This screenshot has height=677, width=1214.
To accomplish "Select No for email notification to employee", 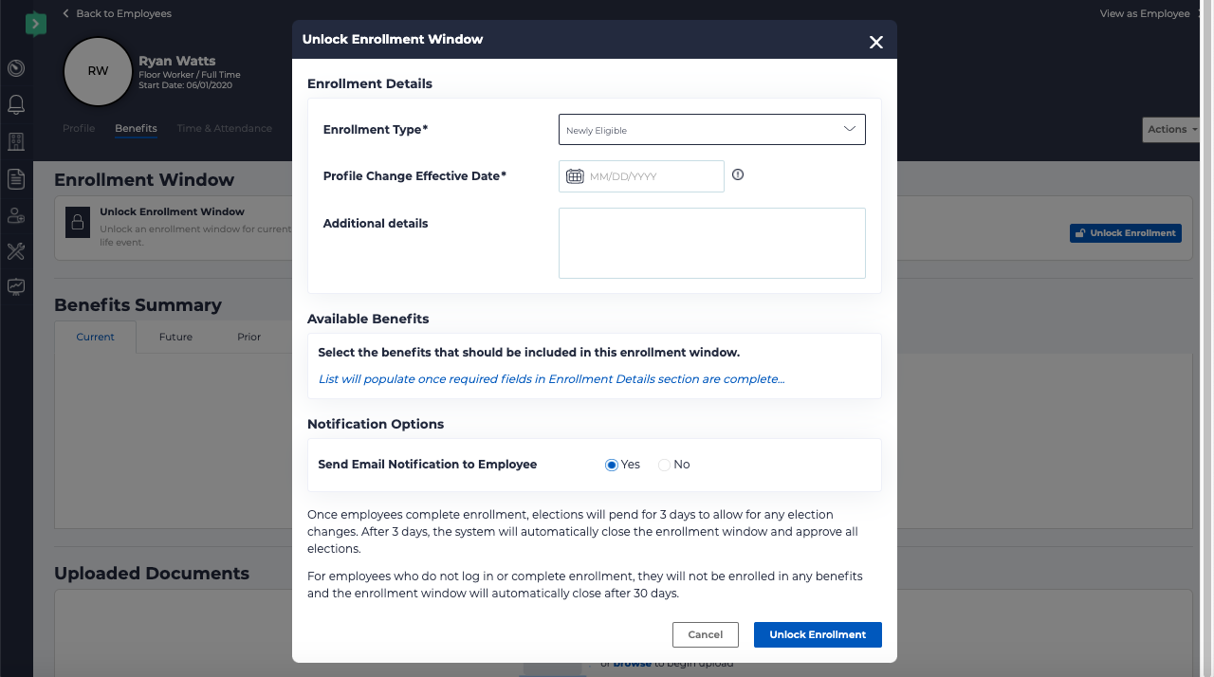I will pos(664,465).
